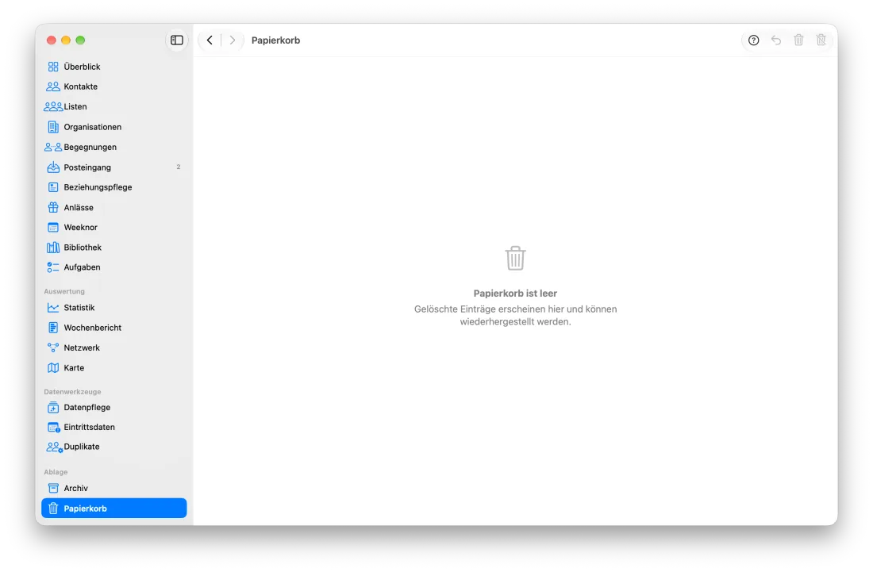Open the Netzwerk graph view
Image resolution: width=873 pixels, height=572 pixels.
pos(114,347)
